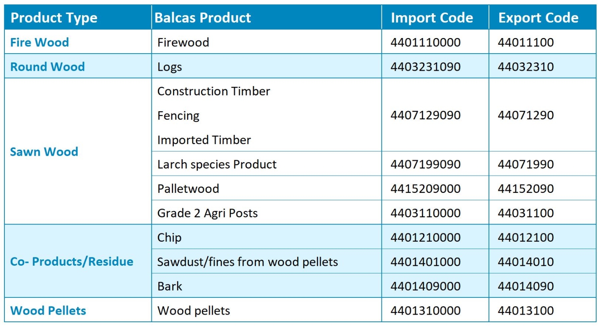Select the Export Code header cell
The height and width of the screenshot is (327, 601).
pyautogui.click(x=538, y=18)
